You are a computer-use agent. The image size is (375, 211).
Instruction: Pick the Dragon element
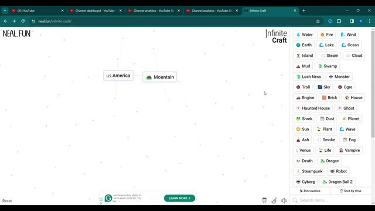[329, 161]
